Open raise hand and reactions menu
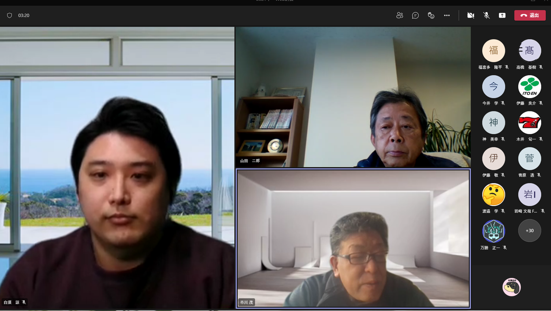This screenshot has height=311, width=551. (x=431, y=15)
